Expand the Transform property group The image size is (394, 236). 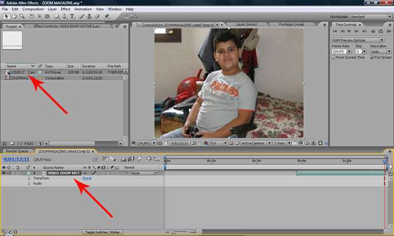[29, 178]
